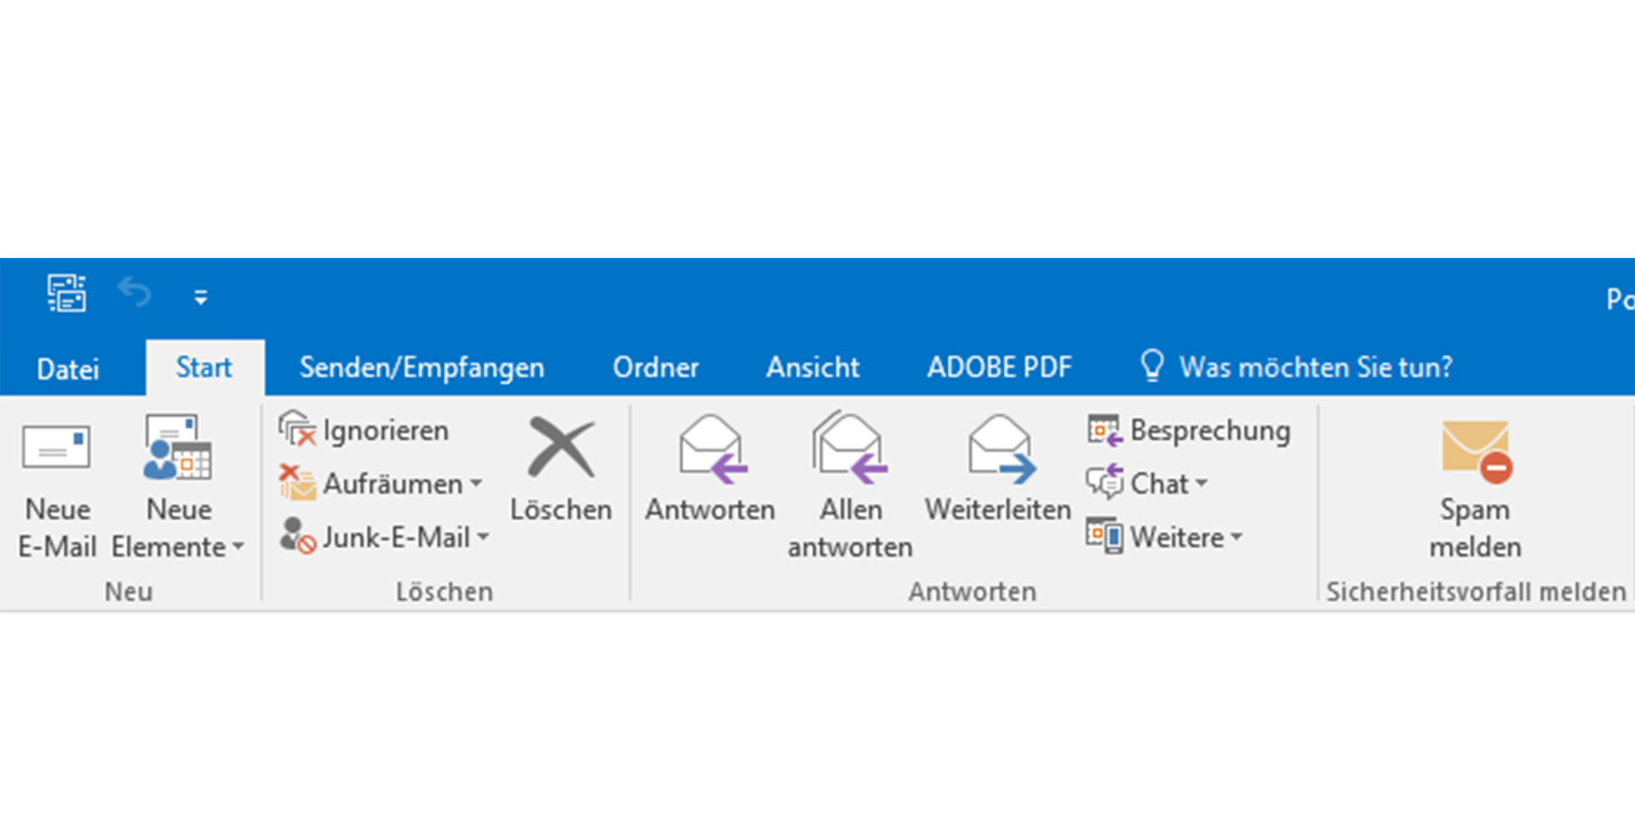Delete the message using Löschen
The height and width of the screenshot is (817, 1635).
point(560,468)
